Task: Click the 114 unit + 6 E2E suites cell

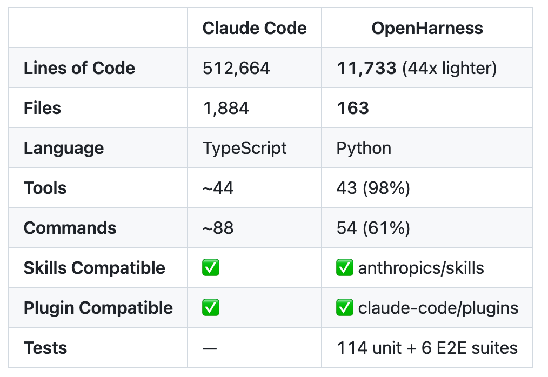Action: [427, 348]
